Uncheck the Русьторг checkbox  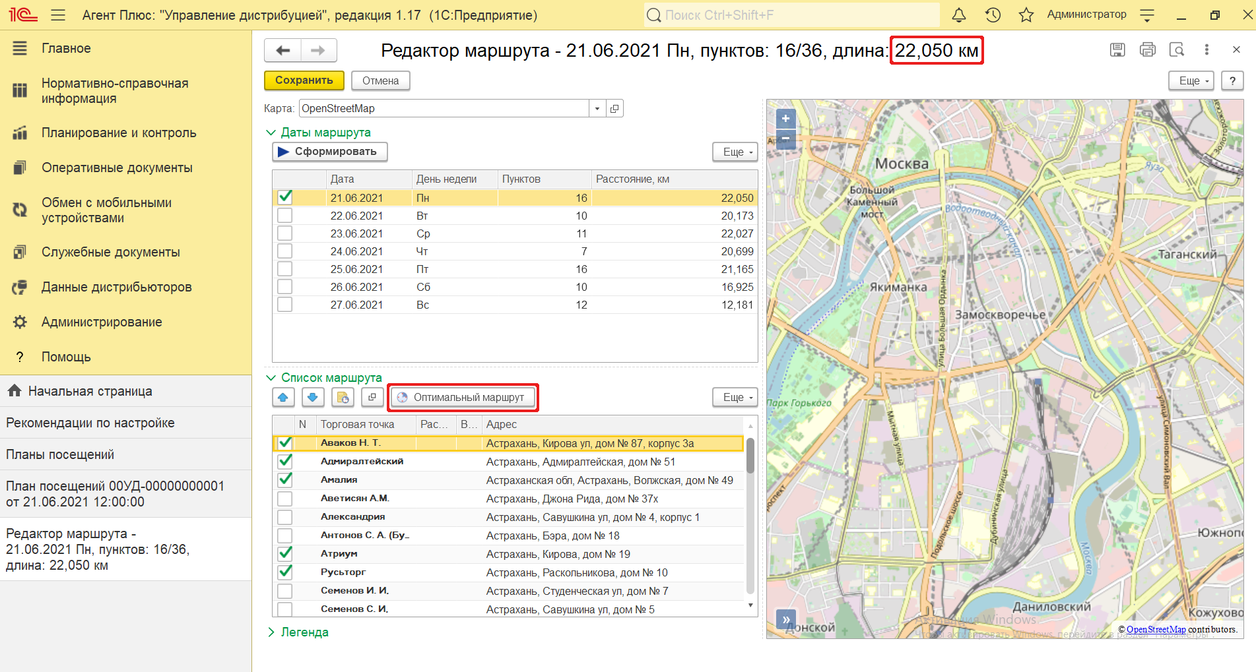pos(284,572)
